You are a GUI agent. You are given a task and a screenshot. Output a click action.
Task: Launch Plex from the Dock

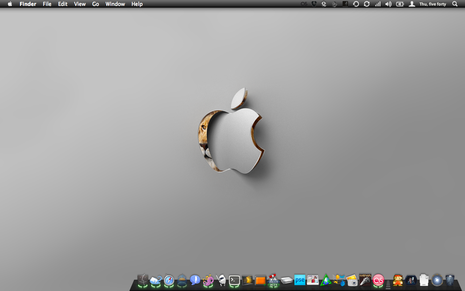click(x=247, y=280)
